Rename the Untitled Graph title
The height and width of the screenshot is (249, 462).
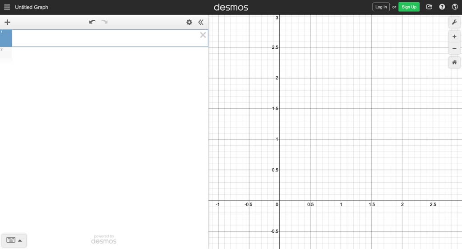pyautogui.click(x=32, y=7)
